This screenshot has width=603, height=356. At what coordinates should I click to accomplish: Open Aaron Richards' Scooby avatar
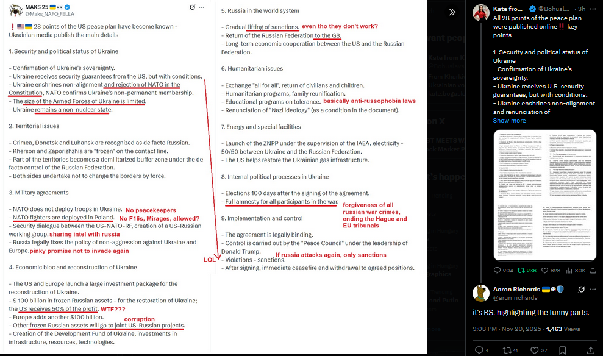pyautogui.click(x=480, y=293)
